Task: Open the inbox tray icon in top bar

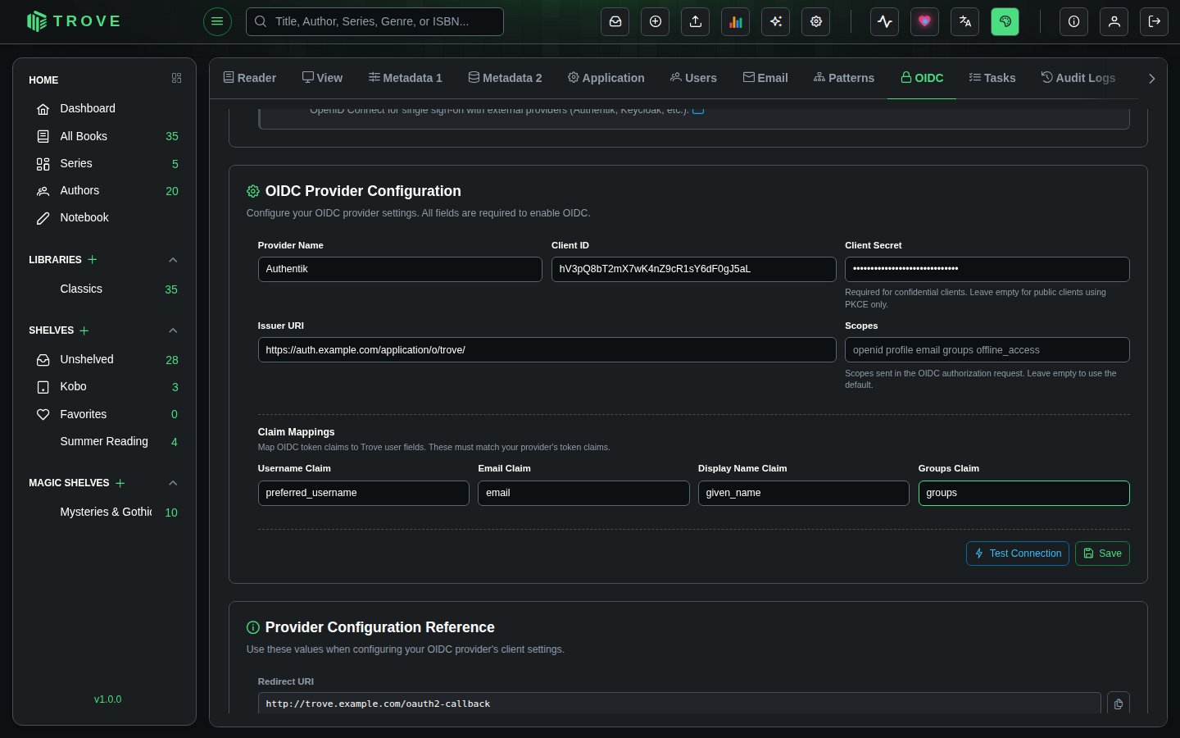Action: [615, 21]
